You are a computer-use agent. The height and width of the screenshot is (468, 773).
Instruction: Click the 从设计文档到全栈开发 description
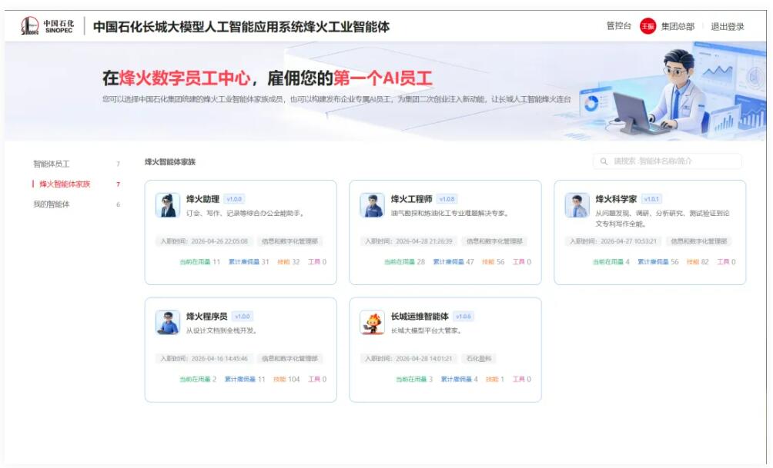[x=221, y=330]
